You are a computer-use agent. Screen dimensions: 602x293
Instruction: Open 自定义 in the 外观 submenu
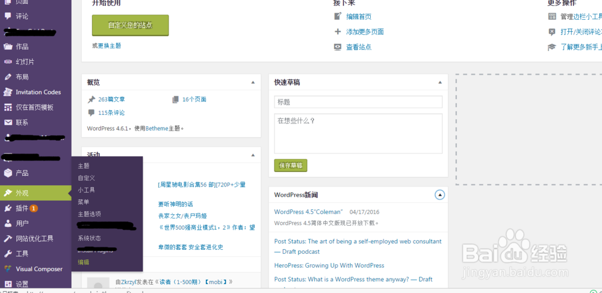pos(86,178)
